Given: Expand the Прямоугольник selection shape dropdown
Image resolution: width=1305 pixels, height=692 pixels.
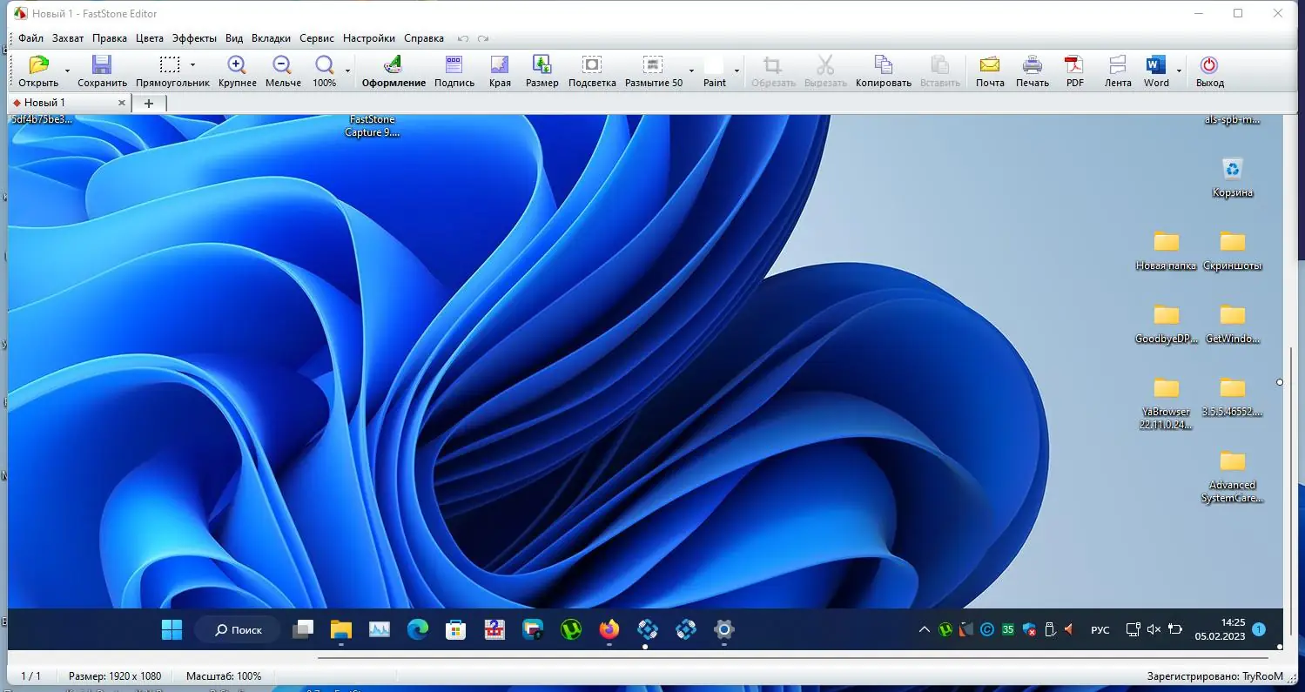Looking at the screenshot, I should pyautogui.click(x=192, y=65).
